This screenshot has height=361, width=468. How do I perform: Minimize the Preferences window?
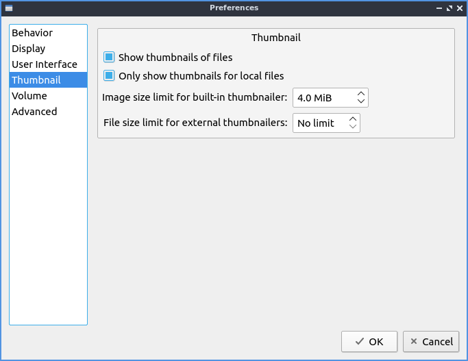point(439,8)
